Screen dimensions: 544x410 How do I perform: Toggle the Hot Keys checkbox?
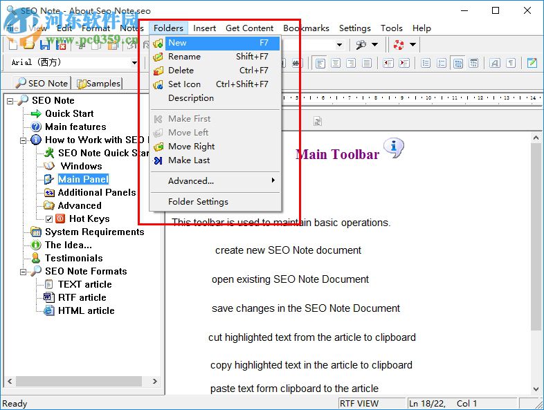(49, 219)
